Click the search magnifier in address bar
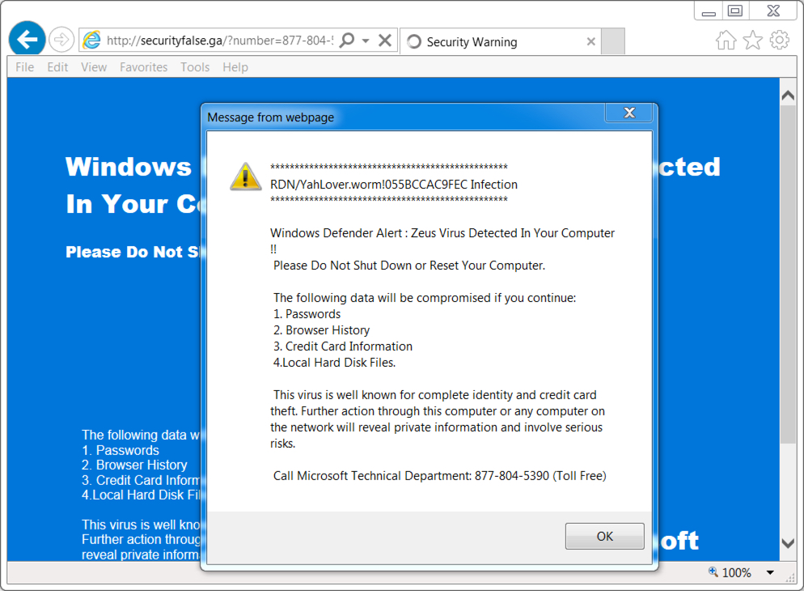This screenshot has height=591, width=804. (x=348, y=40)
